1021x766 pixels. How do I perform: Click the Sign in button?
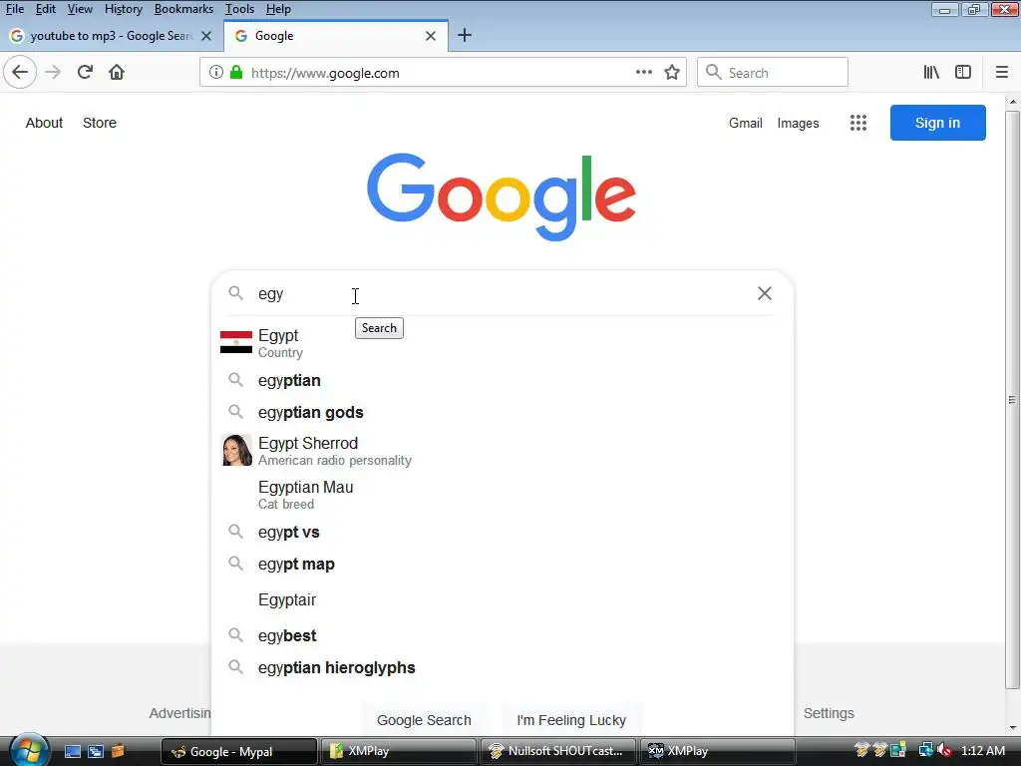pos(937,123)
